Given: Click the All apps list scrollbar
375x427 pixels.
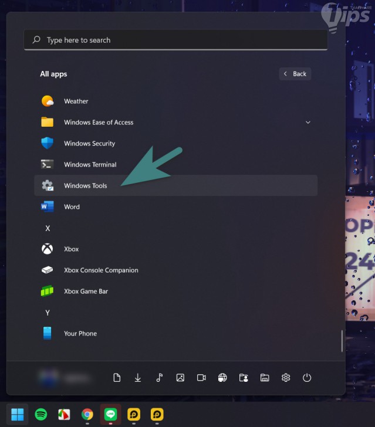Looking at the screenshot, I should pyautogui.click(x=342, y=341).
